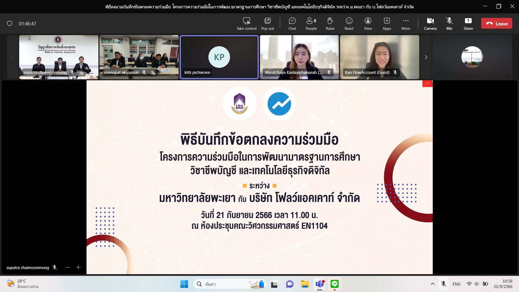Click the battery status icon
This screenshot has width=519, height=292.
click(x=485, y=284)
